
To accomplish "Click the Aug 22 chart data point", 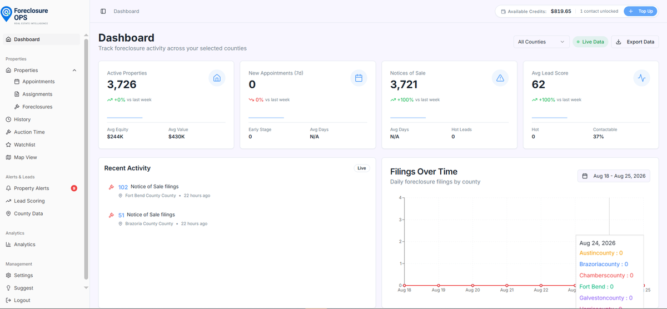I will click(541, 286).
